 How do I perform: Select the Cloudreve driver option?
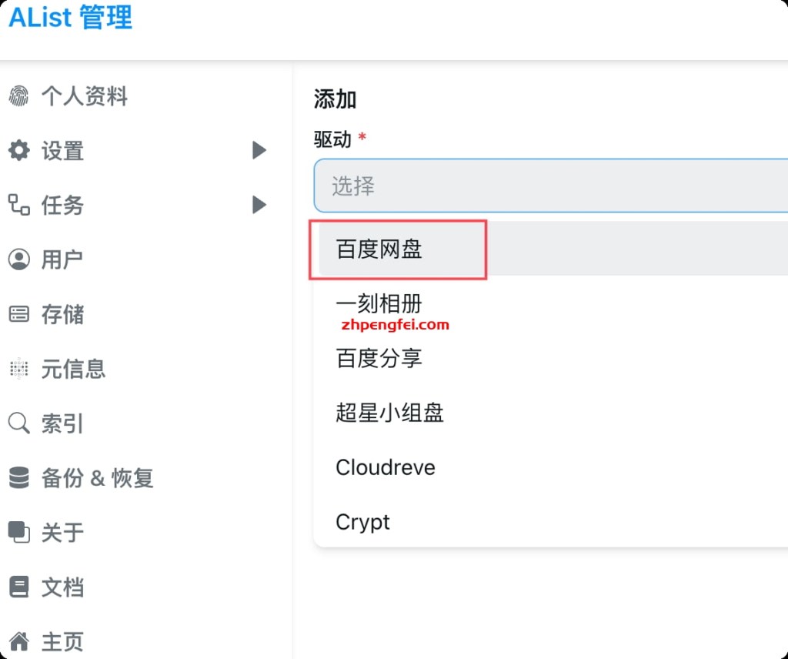(386, 467)
